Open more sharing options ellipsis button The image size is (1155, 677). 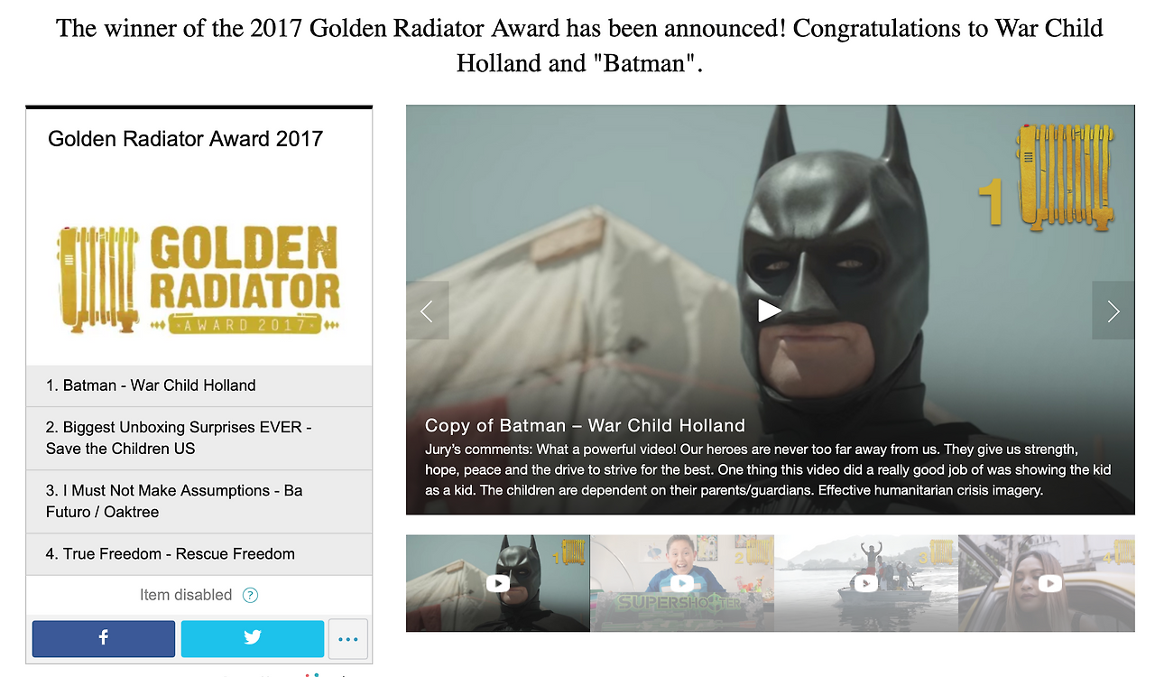[x=348, y=638]
